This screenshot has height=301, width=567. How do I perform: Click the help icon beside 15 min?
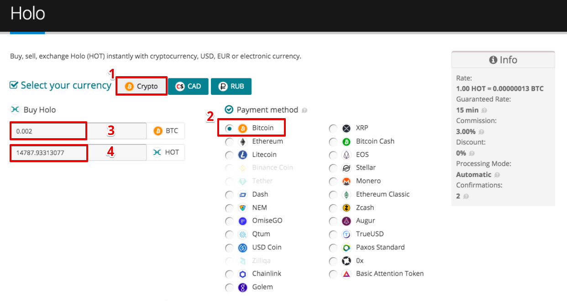pyautogui.click(x=484, y=110)
